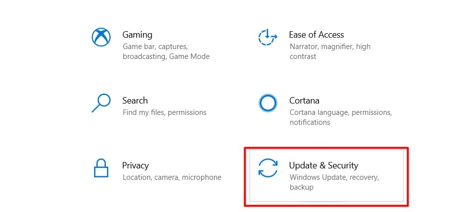This screenshot has width=465, height=212.
Task: Click the Ease of Access dashed-clock icon
Action: pyautogui.click(x=267, y=37)
